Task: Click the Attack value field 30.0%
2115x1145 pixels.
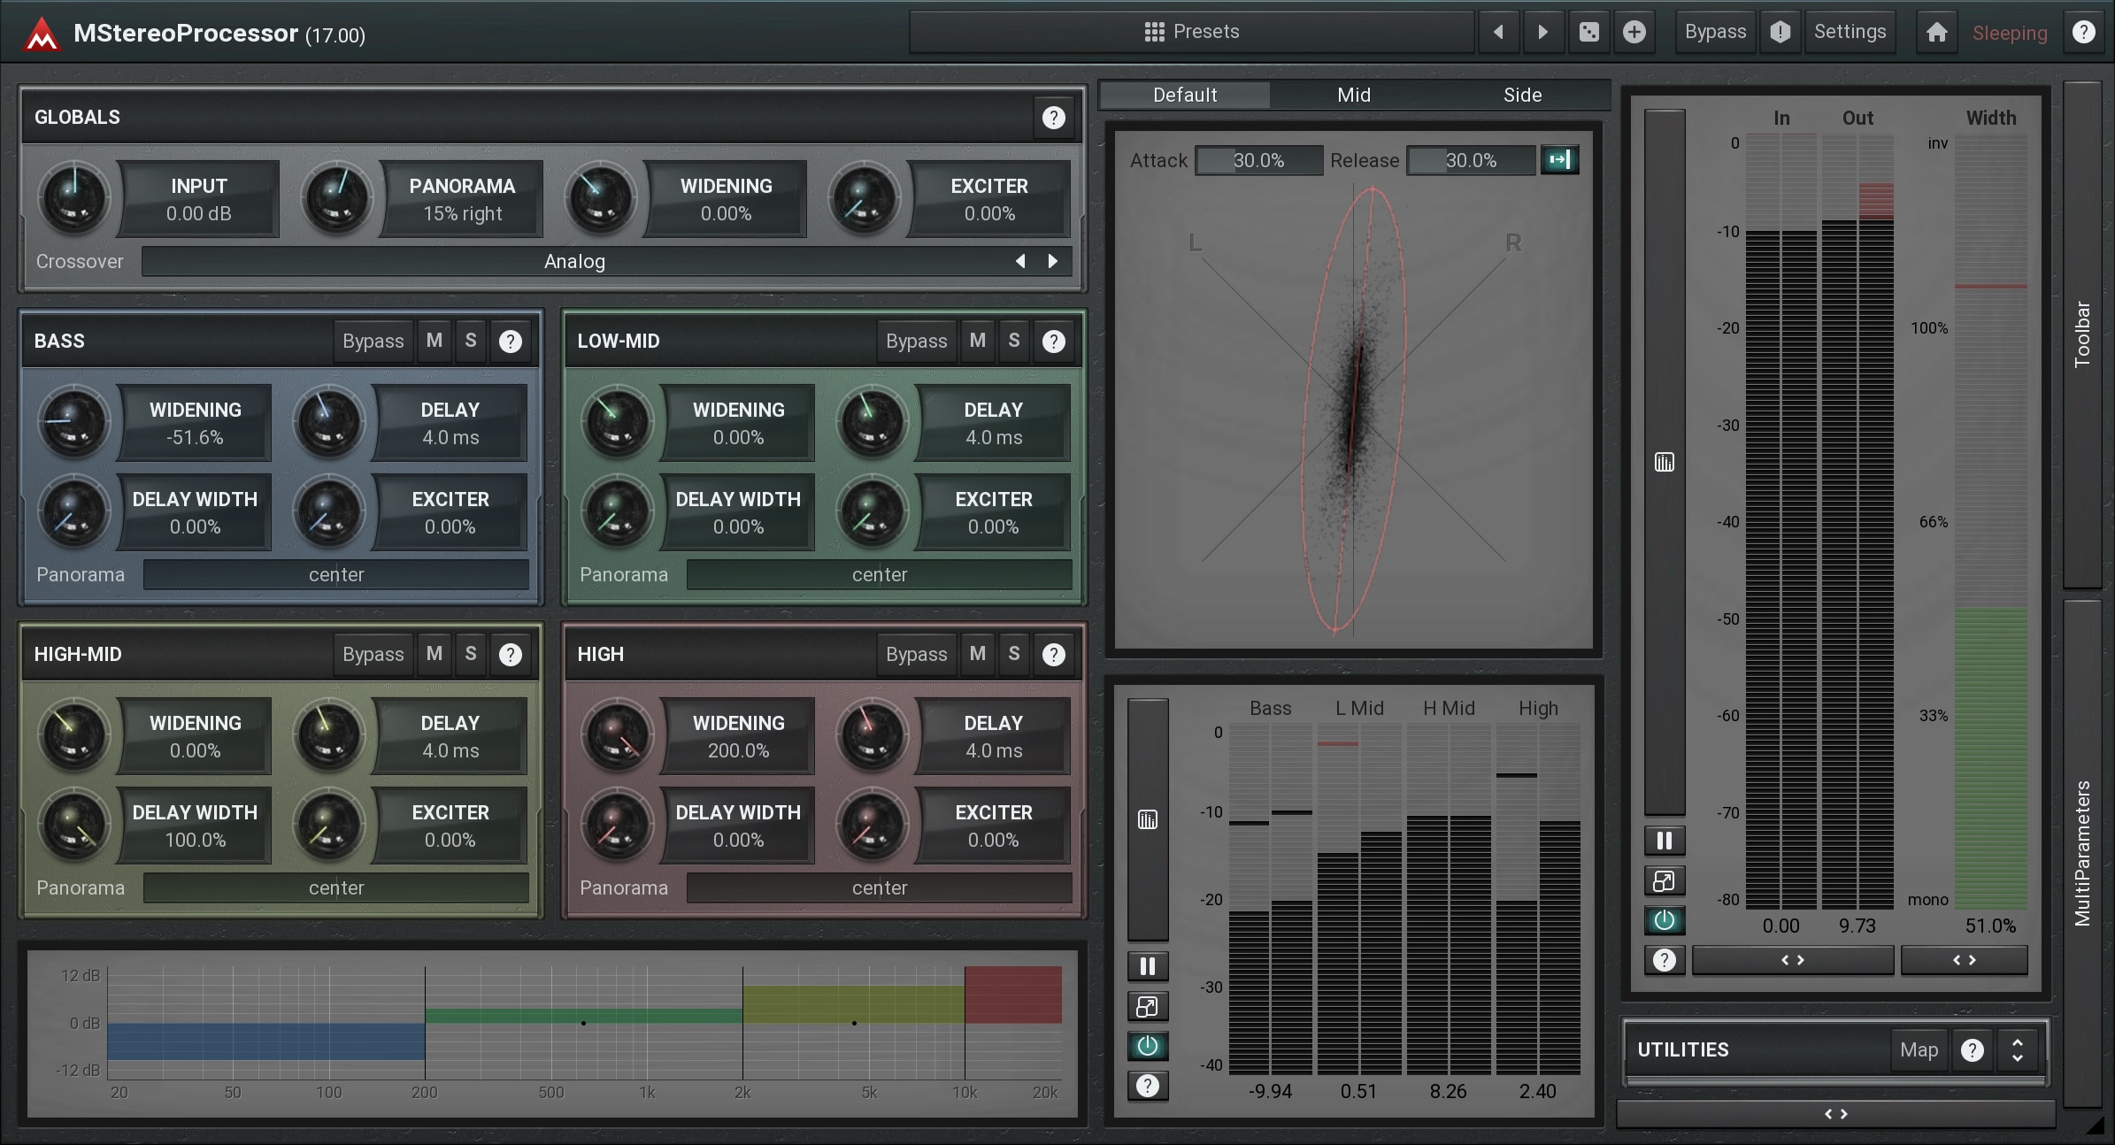Action: pyautogui.click(x=1258, y=161)
